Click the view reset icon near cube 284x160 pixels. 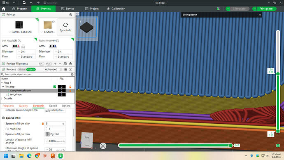pyautogui.click(x=103, y=146)
